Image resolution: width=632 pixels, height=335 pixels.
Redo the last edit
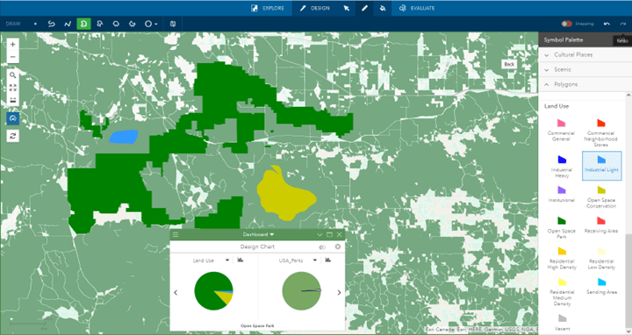pyautogui.click(x=622, y=24)
